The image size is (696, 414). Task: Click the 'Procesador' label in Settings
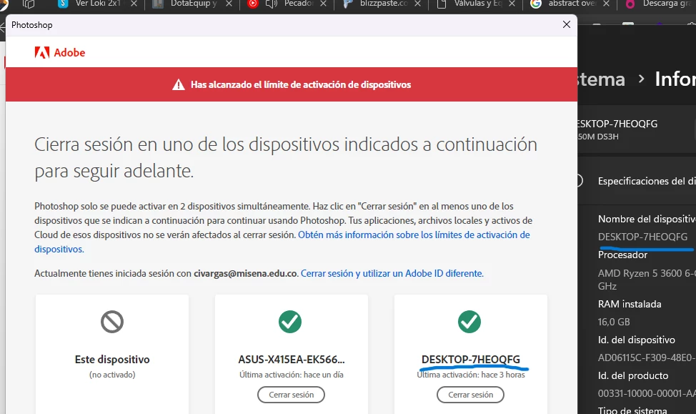[x=622, y=255]
